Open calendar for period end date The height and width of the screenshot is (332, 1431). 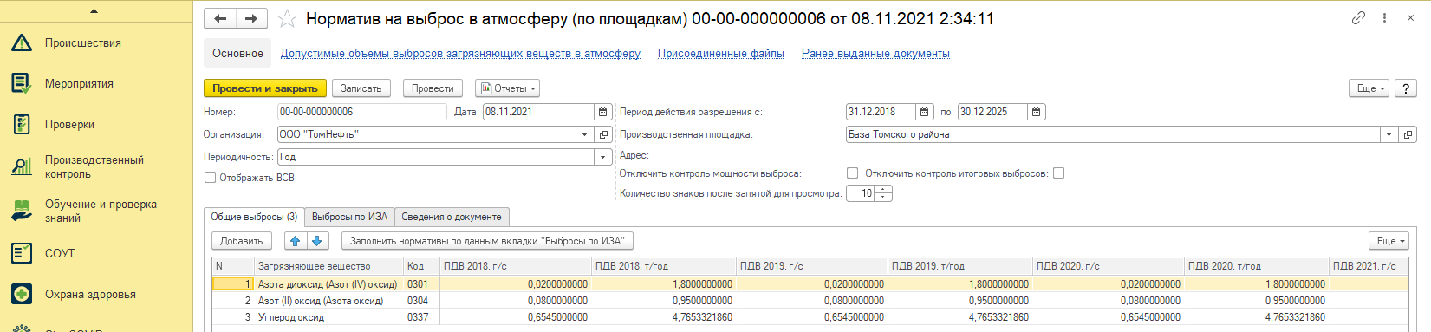(x=1037, y=112)
